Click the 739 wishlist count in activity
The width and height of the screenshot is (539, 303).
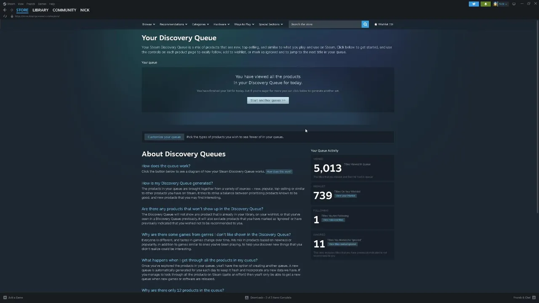coord(323,195)
